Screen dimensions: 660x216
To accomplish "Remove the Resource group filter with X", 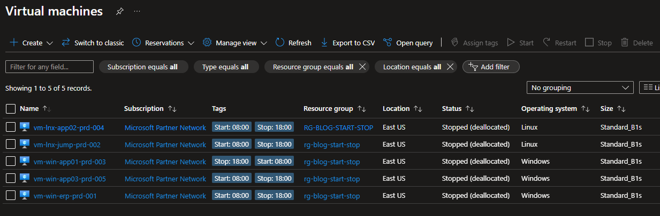I will (x=362, y=67).
